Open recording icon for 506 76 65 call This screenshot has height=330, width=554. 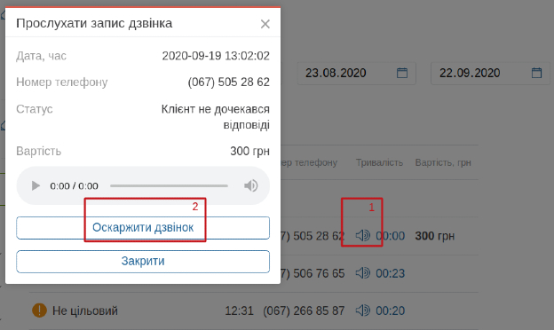[x=363, y=273]
